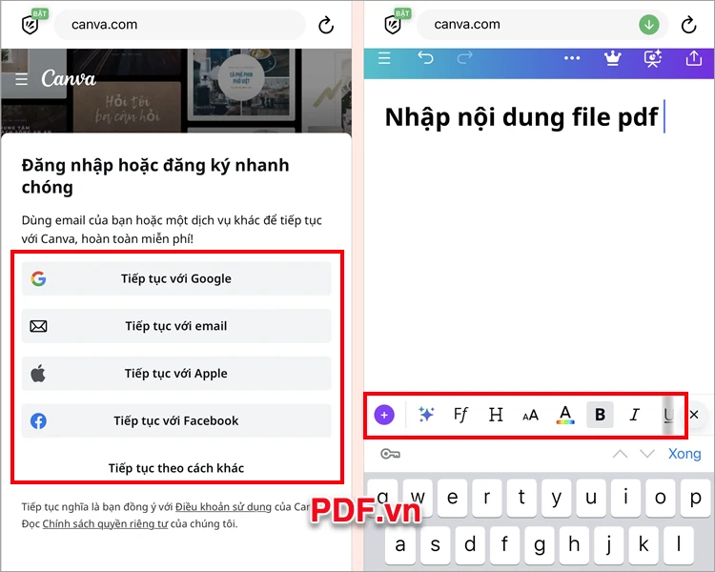Open Canva Pro crown icon

coord(612,58)
